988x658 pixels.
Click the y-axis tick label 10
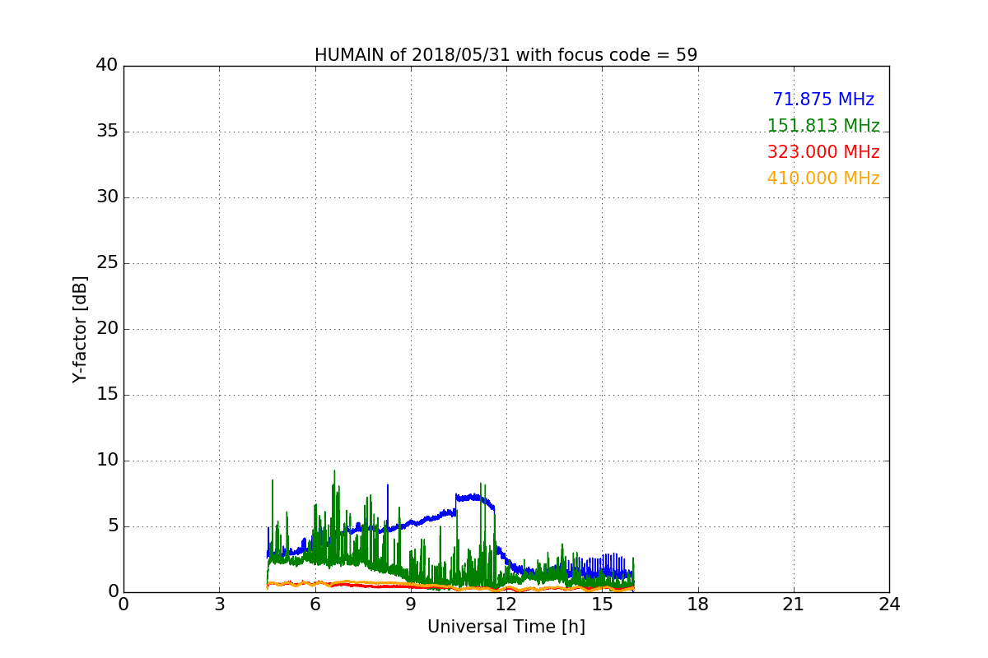tap(106, 461)
